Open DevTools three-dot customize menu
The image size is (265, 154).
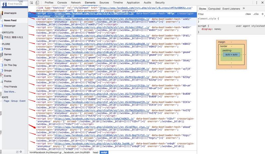(x=256, y=3)
